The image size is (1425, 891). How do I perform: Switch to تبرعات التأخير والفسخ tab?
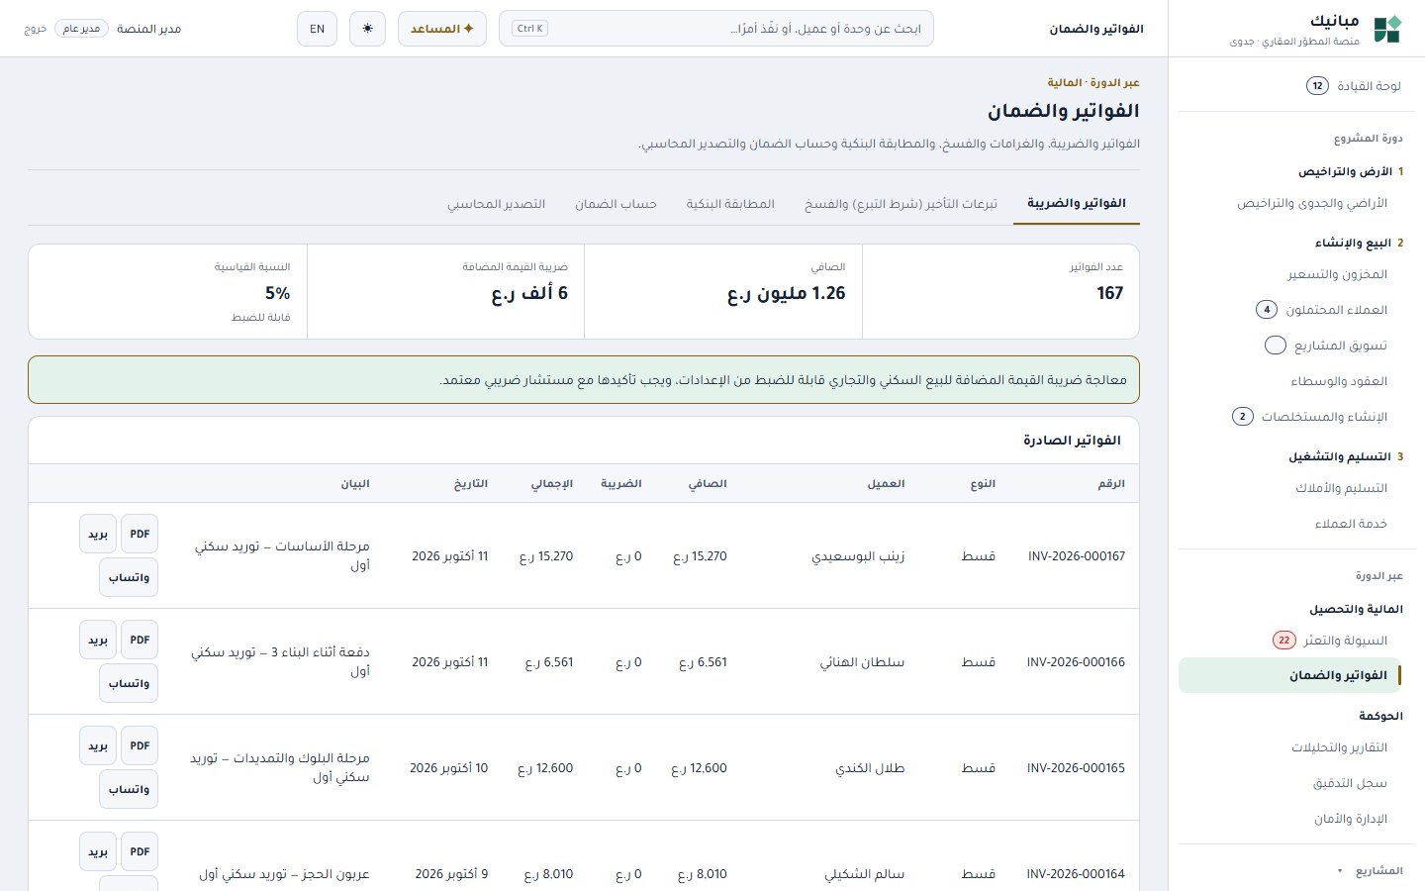(x=901, y=203)
